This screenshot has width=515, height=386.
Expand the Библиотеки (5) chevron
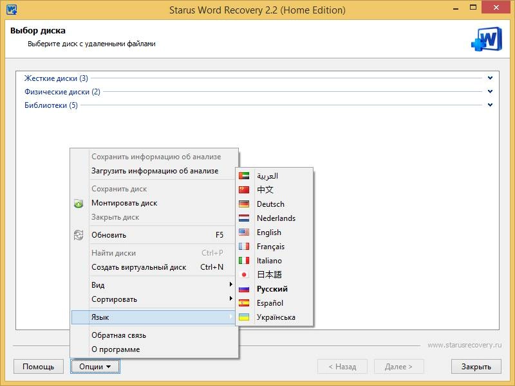click(x=490, y=105)
